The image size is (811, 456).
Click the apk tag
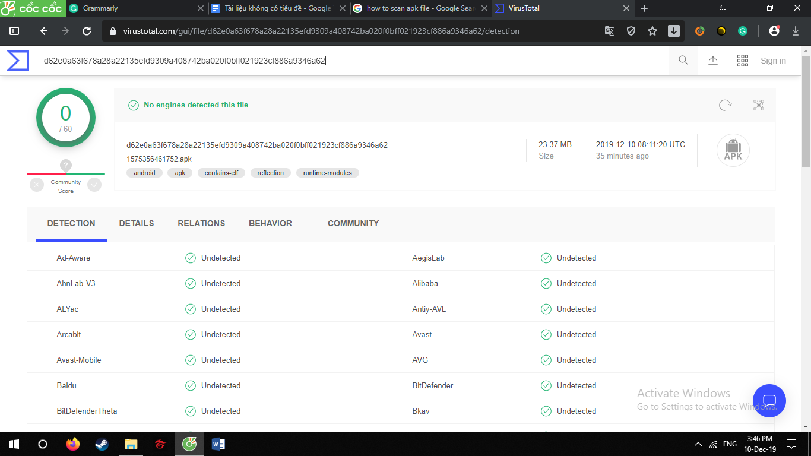(180, 173)
